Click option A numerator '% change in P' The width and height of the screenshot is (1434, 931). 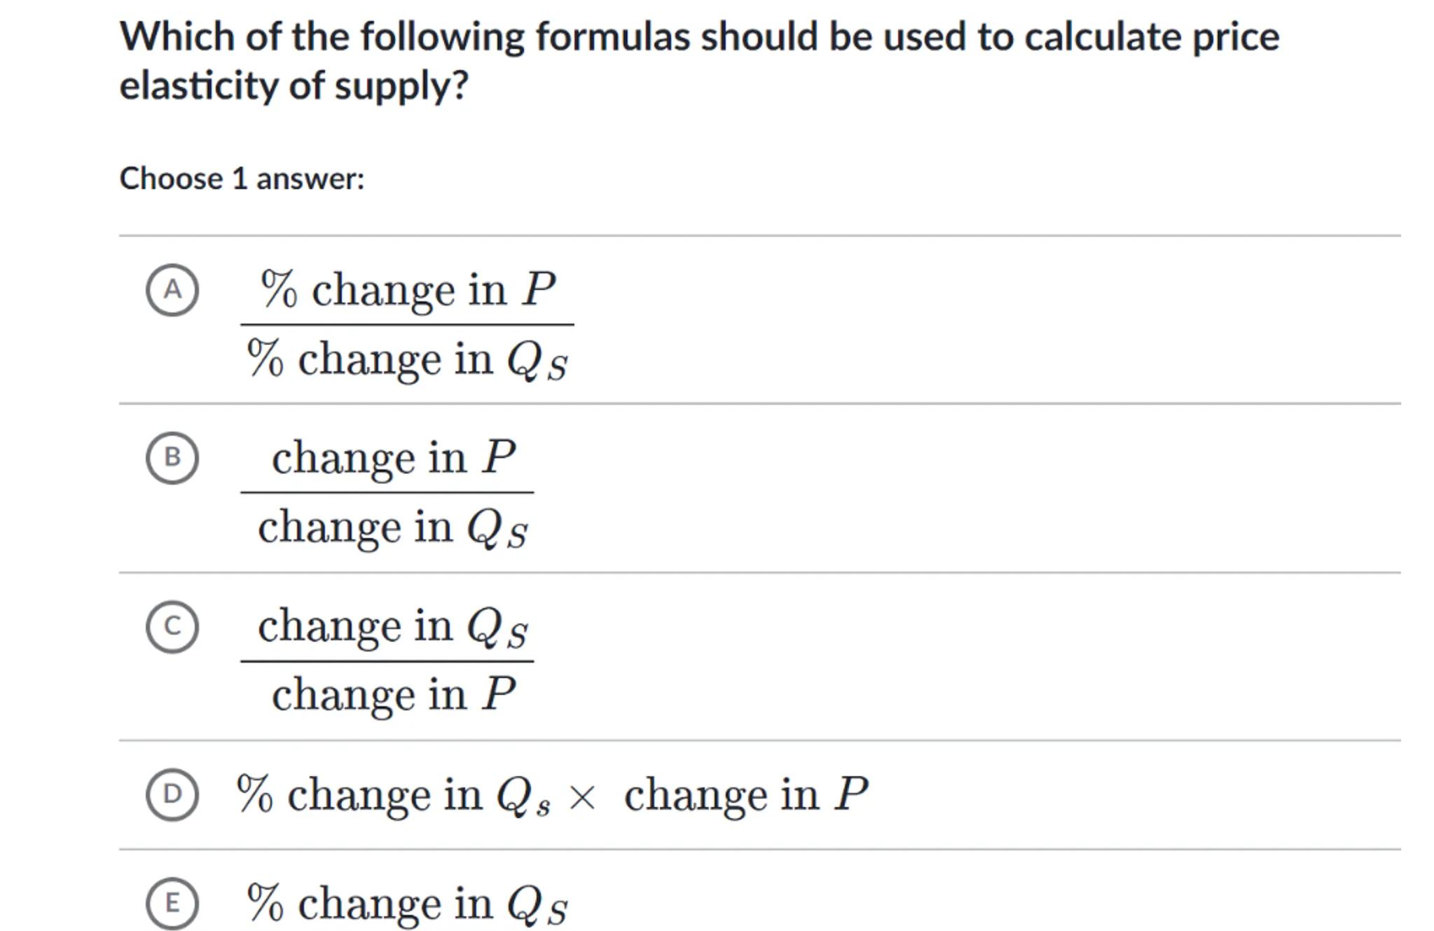[x=408, y=289]
